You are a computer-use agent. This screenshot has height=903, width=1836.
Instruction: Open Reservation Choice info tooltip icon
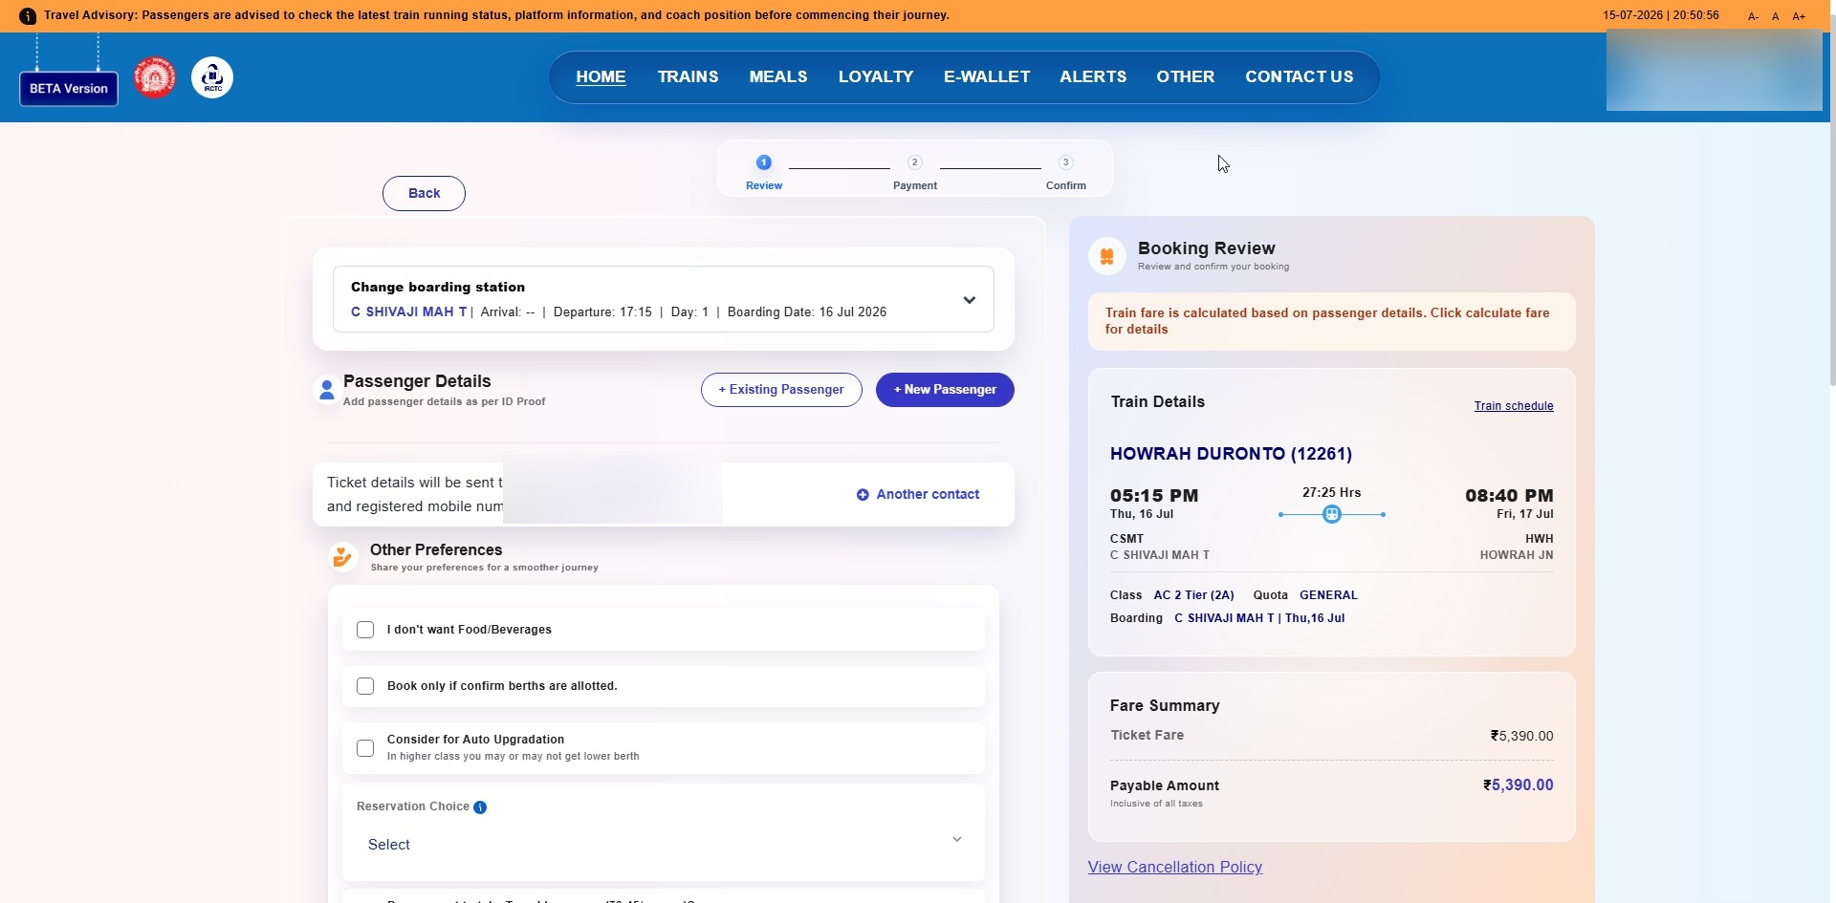pyautogui.click(x=480, y=807)
